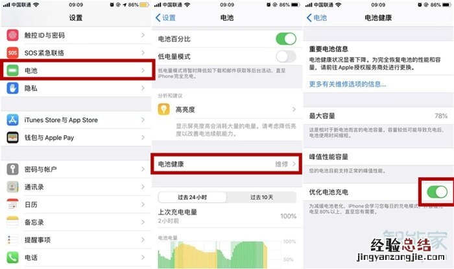Image resolution: width=454 pixels, height=269 pixels.
Task: Tap the Wallet & Apple Pay icon
Action: click(x=12, y=138)
